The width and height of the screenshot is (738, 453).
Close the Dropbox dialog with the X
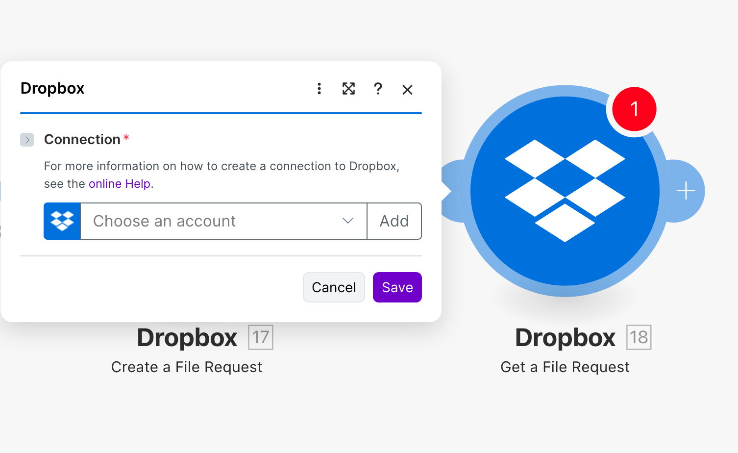click(407, 90)
